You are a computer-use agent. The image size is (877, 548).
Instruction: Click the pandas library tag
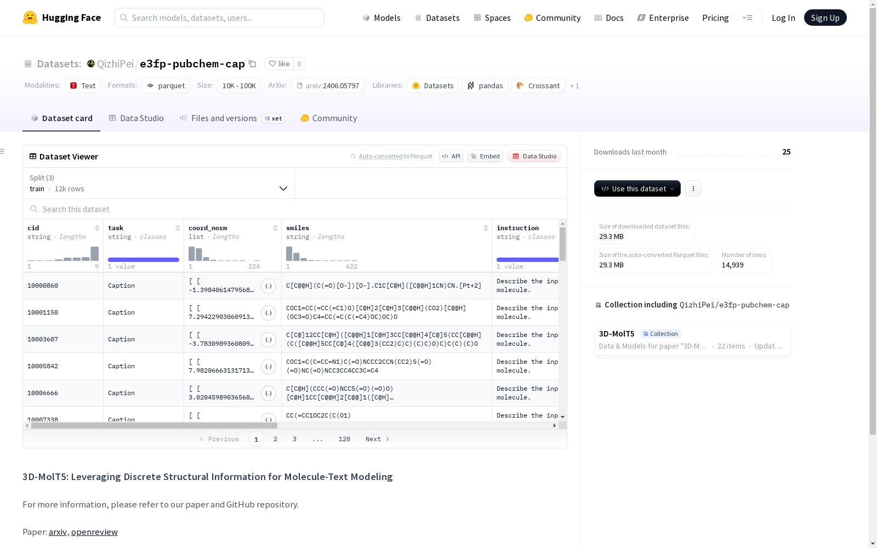point(485,85)
